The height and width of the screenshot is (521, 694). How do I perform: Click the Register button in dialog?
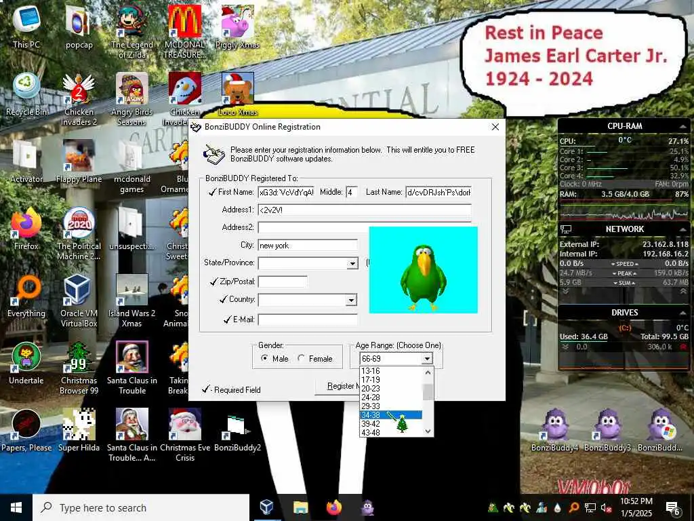(338, 386)
